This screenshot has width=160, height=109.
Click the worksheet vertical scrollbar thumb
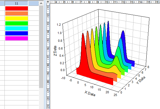coord(41,47)
